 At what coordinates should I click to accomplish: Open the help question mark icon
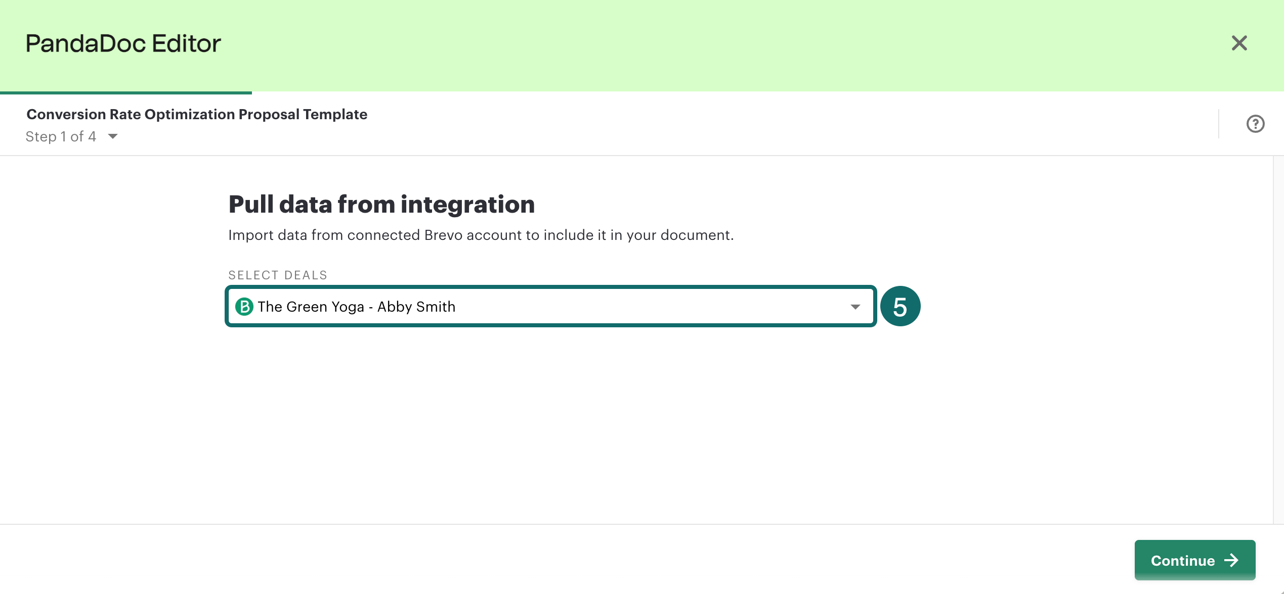tap(1255, 124)
